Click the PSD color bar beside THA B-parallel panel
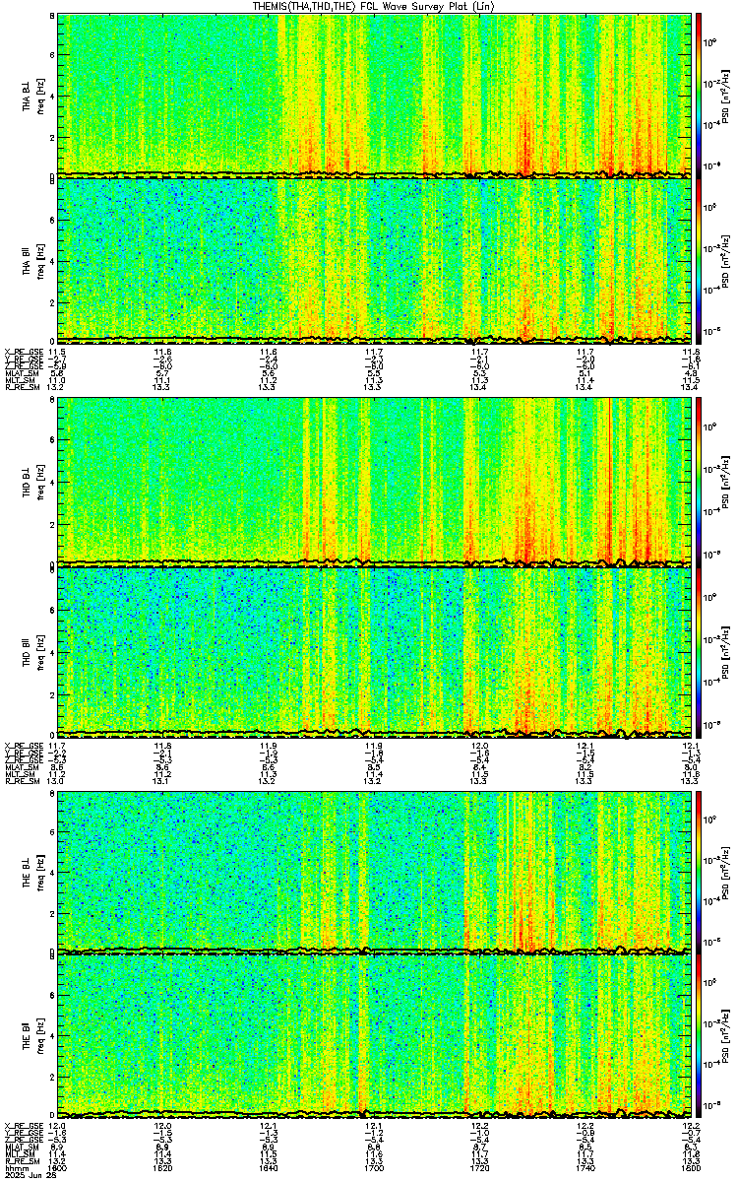This screenshot has width=738, height=1182. 700,261
